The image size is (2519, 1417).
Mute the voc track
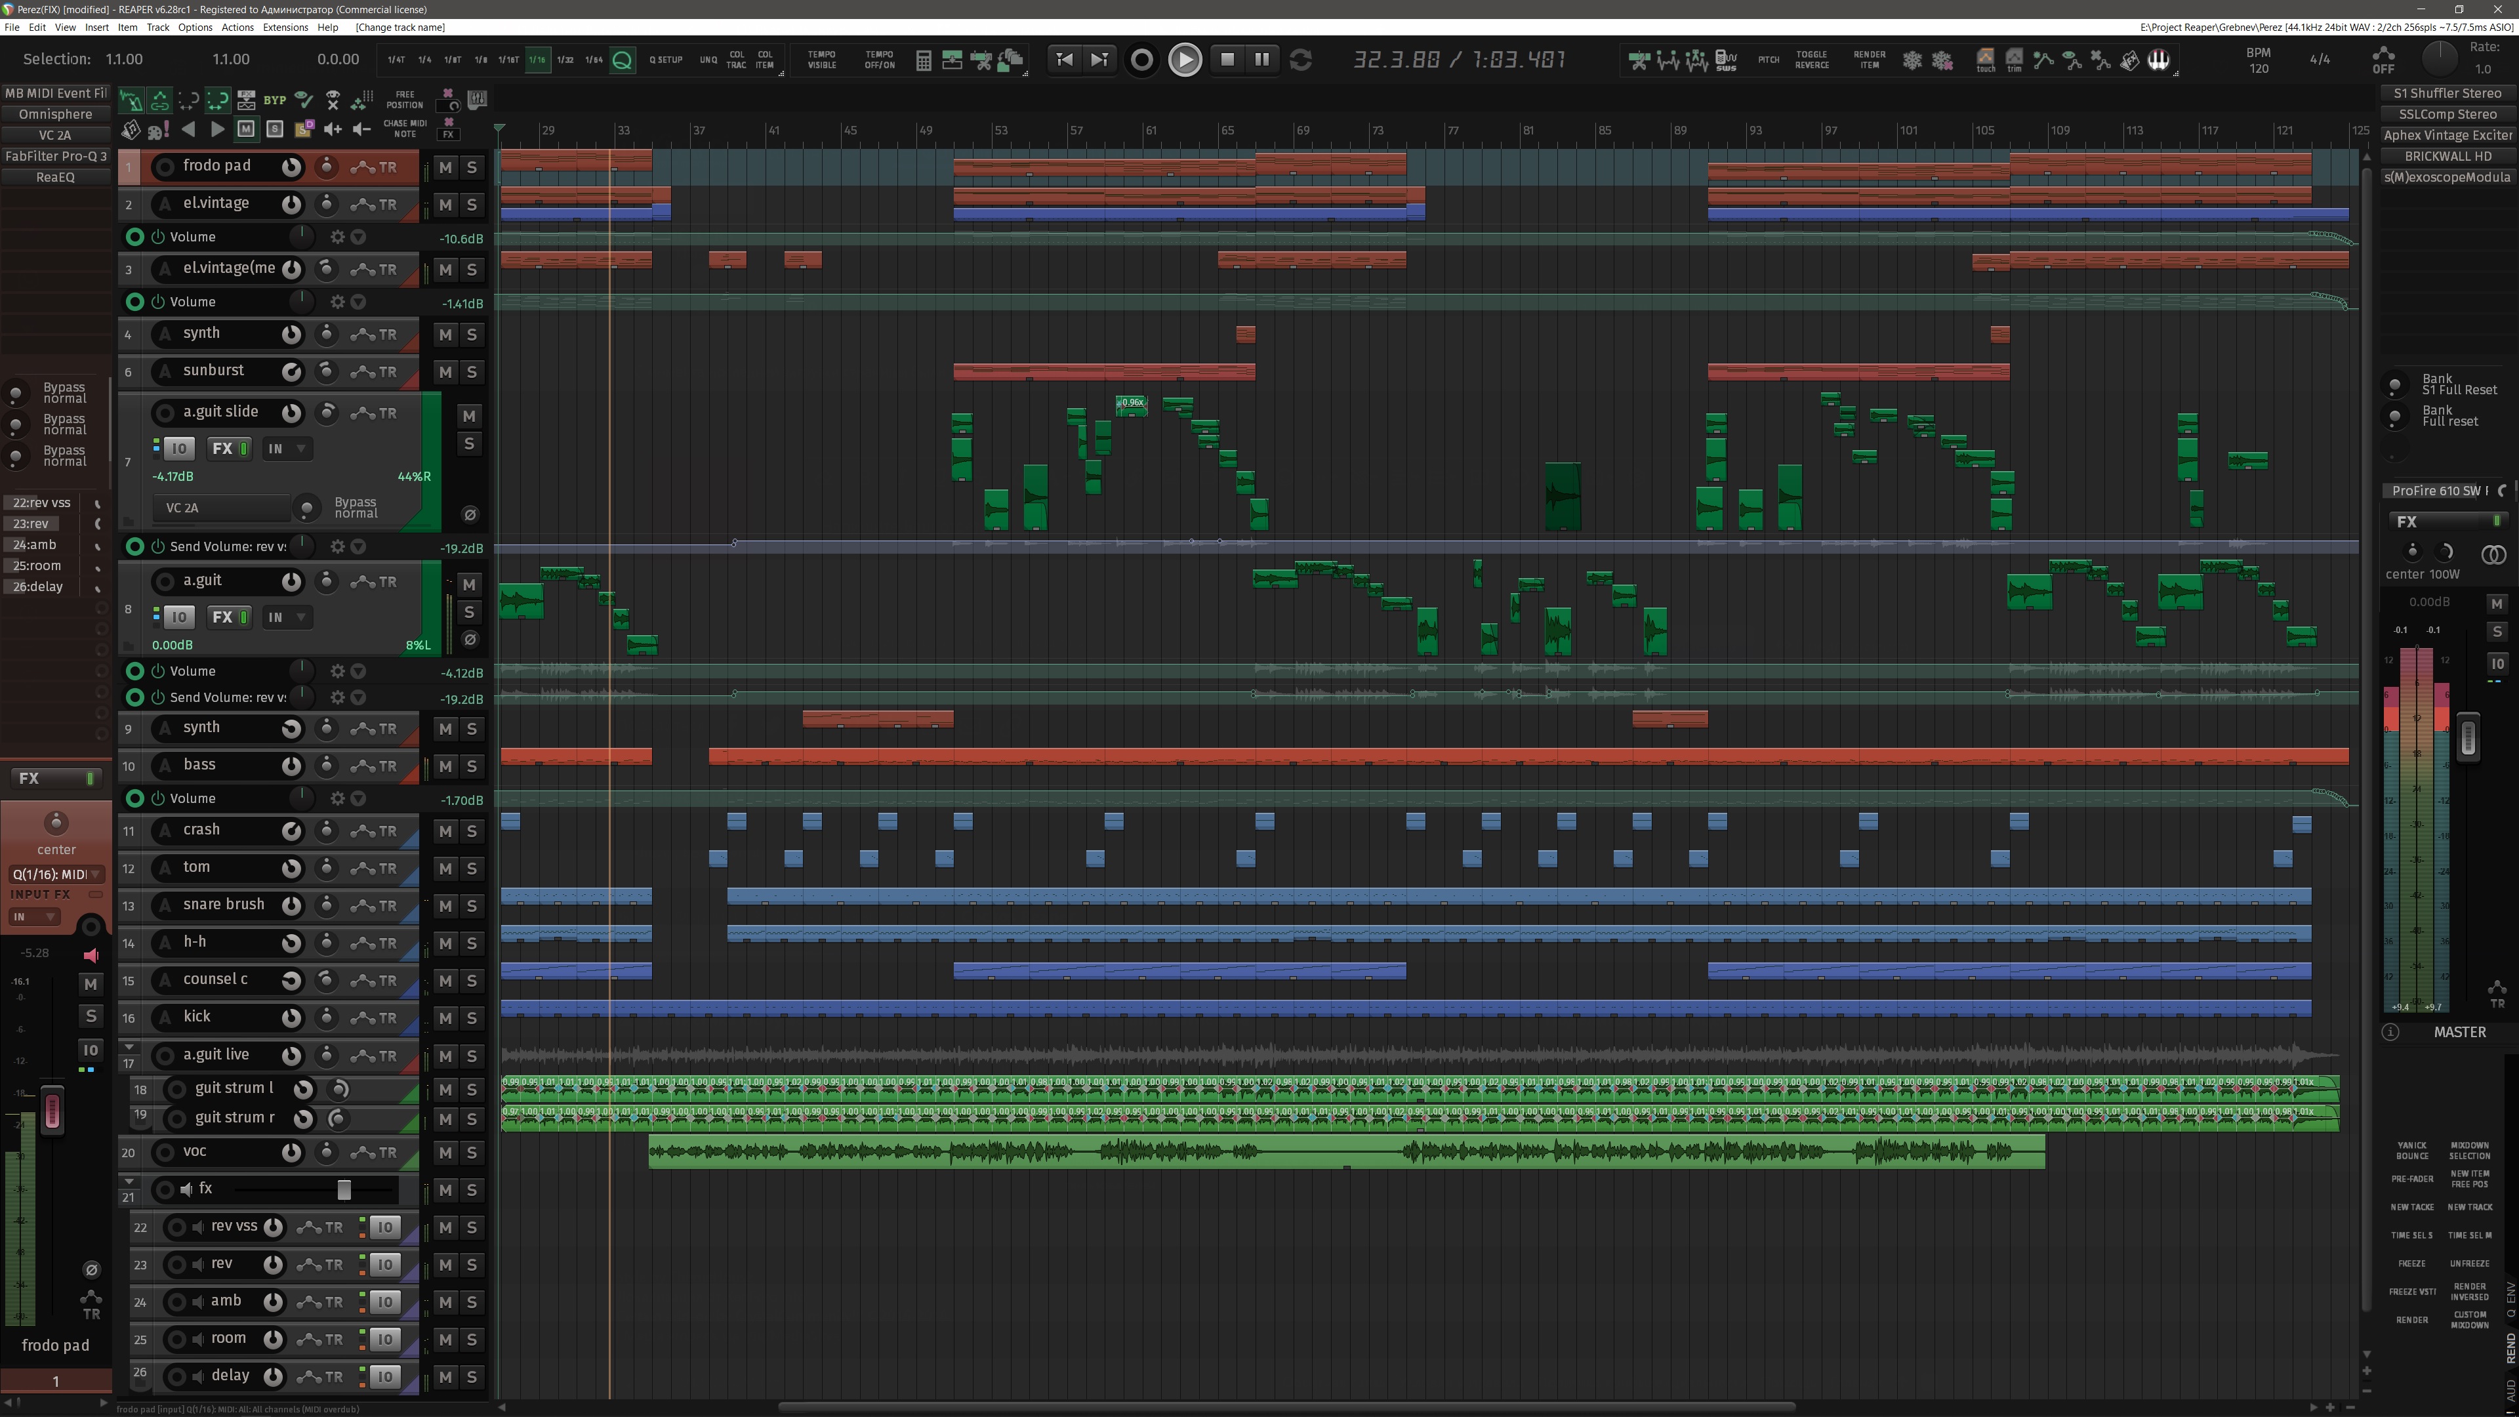tap(445, 1153)
